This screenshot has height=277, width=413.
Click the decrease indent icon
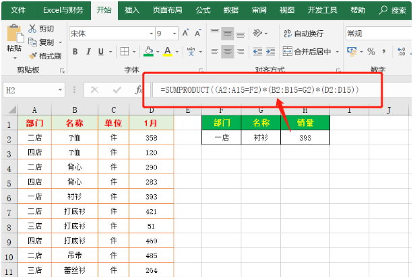click(257, 52)
